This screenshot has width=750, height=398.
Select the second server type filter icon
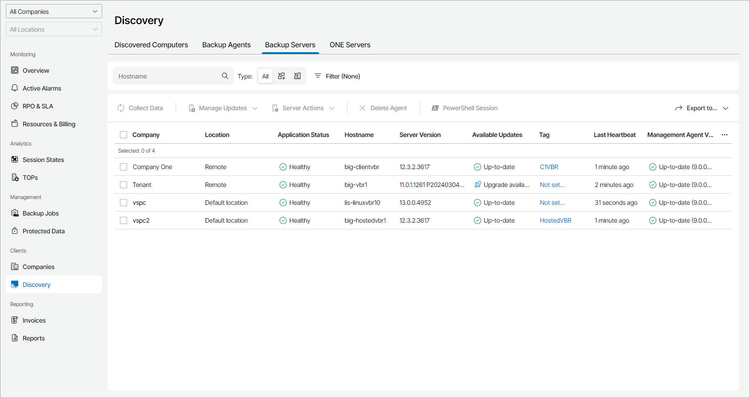[x=281, y=76]
